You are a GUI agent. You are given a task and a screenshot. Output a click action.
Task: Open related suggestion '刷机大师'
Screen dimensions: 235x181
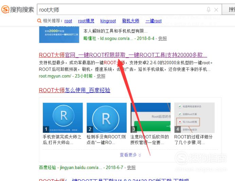[x=130, y=21]
